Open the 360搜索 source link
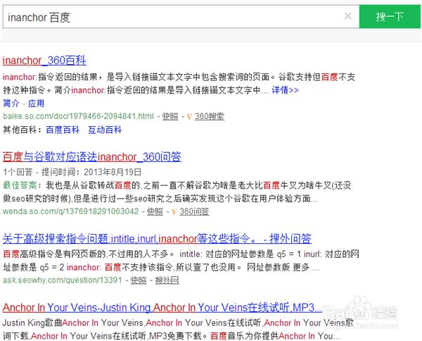 point(210,116)
